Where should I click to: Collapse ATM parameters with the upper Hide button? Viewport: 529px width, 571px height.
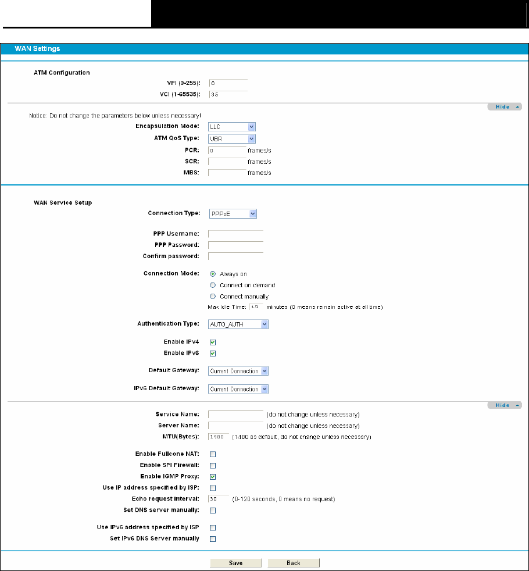tap(505, 106)
